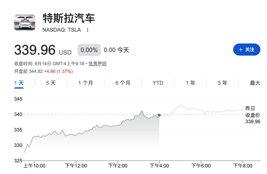The height and width of the screenshot is (174, 267).
Task: Switch to the 1 年 tab
Action: (x=191, y=83)
